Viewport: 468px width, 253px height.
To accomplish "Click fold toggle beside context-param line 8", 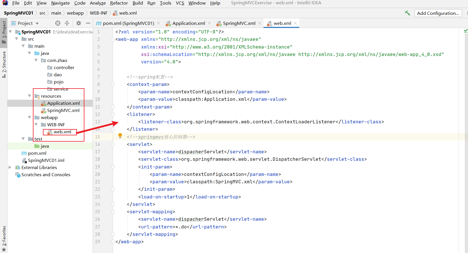I will coord(113,85).
